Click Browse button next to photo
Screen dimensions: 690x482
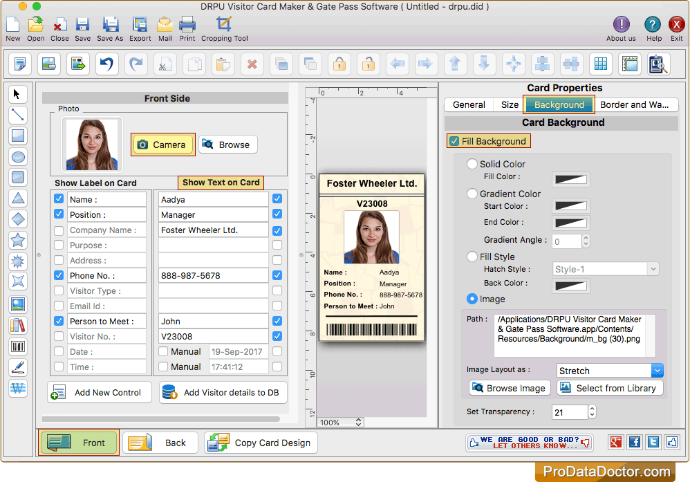pos(228,145)
